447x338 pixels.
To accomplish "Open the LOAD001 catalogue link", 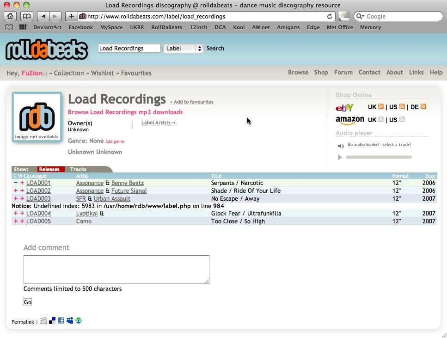I will 38,183.
